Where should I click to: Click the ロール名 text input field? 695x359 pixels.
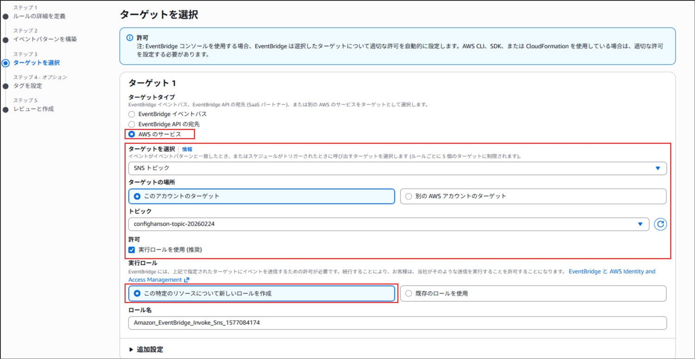click(397, 323)
